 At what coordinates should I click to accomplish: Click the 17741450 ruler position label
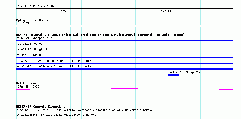pos(59,11)
